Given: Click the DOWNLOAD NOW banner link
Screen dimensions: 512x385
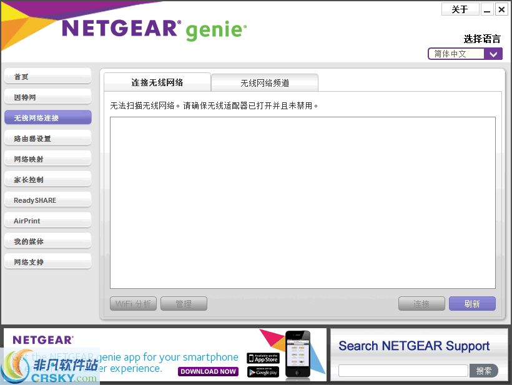Looking at the screenshot, I should click(x=208, y=371).
